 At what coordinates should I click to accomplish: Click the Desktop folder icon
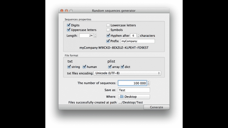(122, 97)
